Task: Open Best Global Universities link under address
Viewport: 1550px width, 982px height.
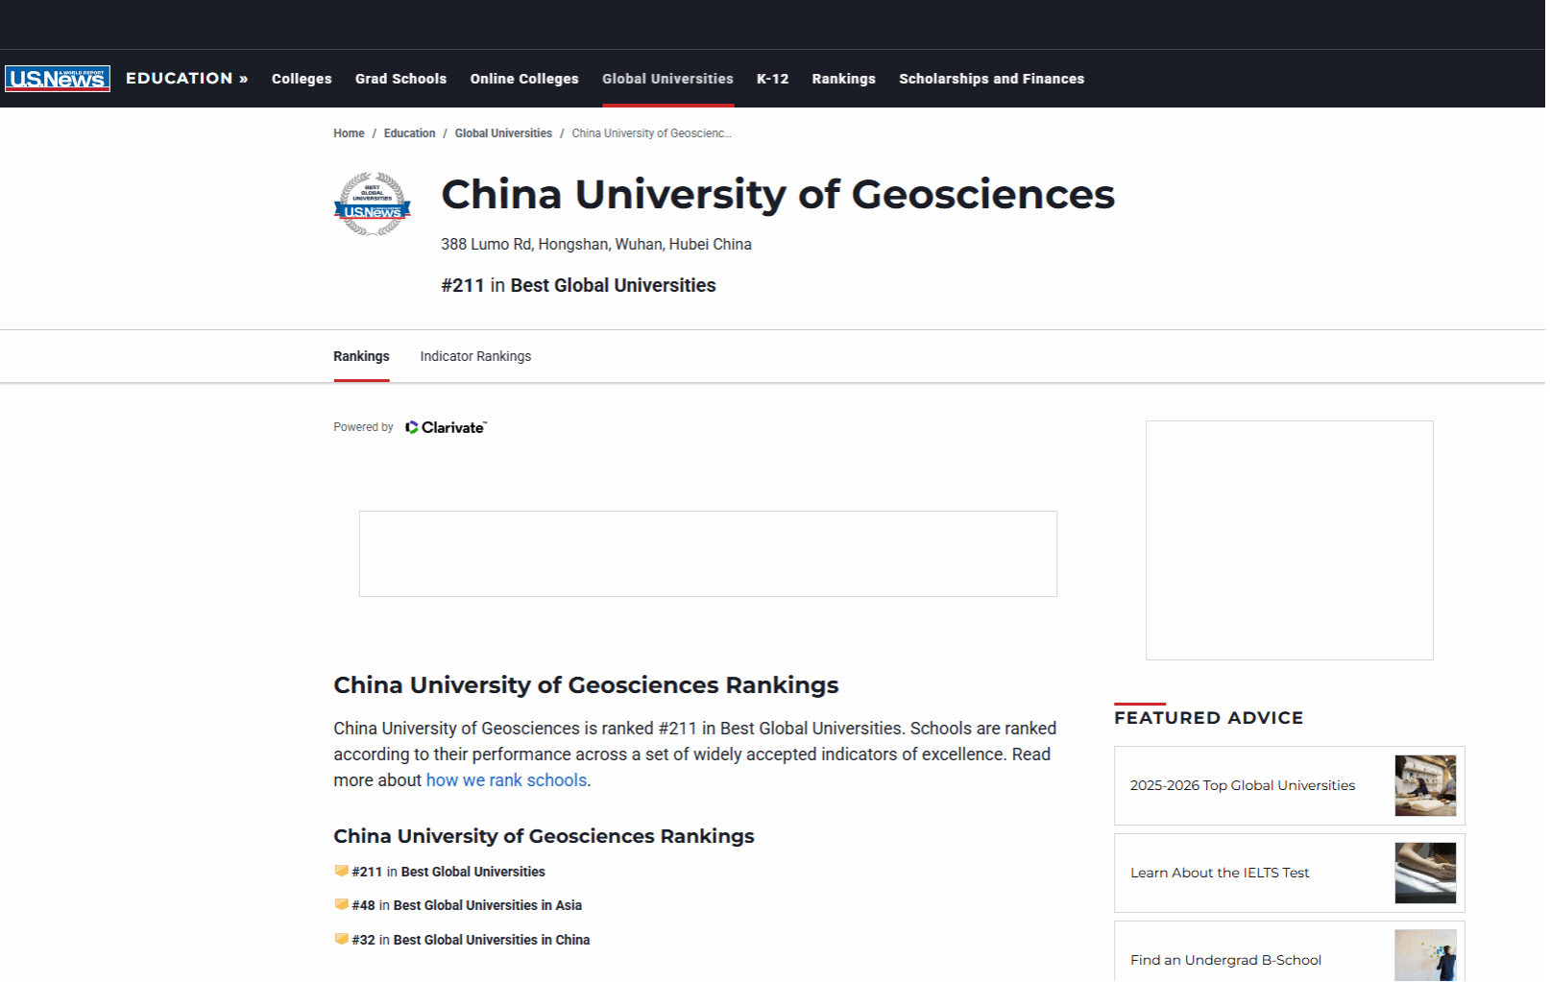Action: click(x=613, y=286)
